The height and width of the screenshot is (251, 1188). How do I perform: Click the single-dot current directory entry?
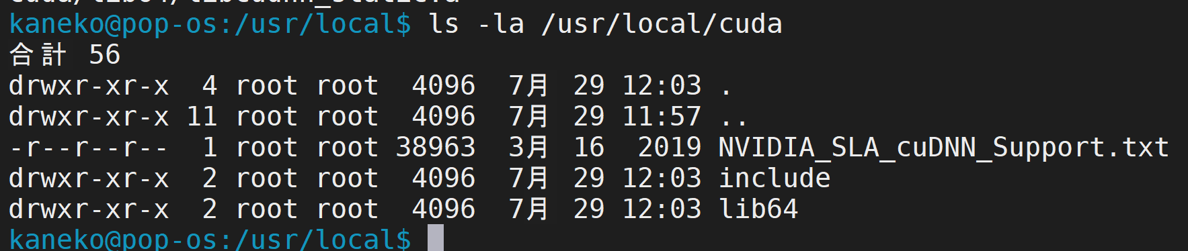[726, 86]
